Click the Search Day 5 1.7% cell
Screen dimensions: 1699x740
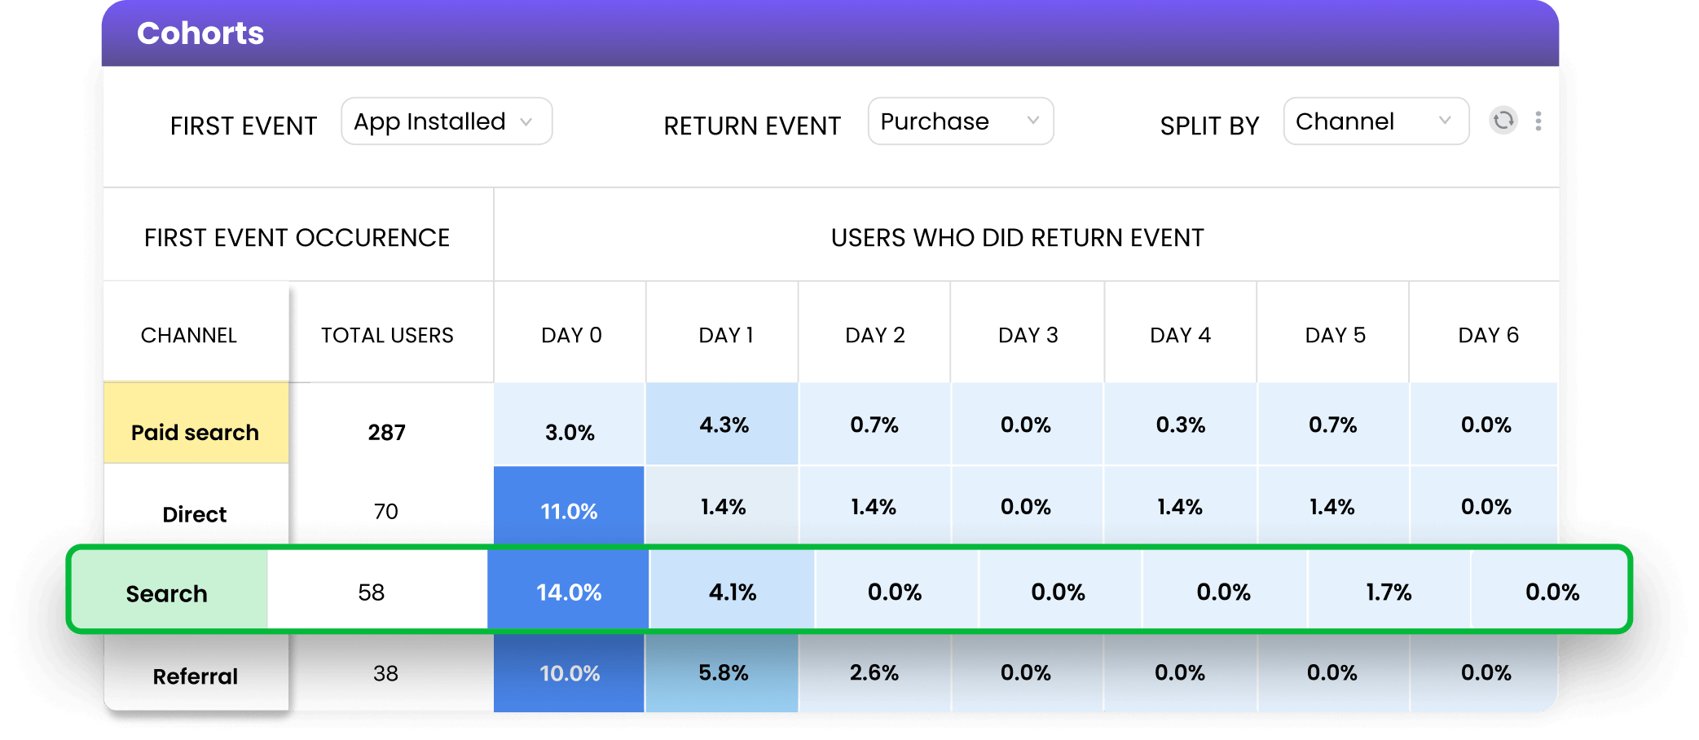pos(1389,592)
